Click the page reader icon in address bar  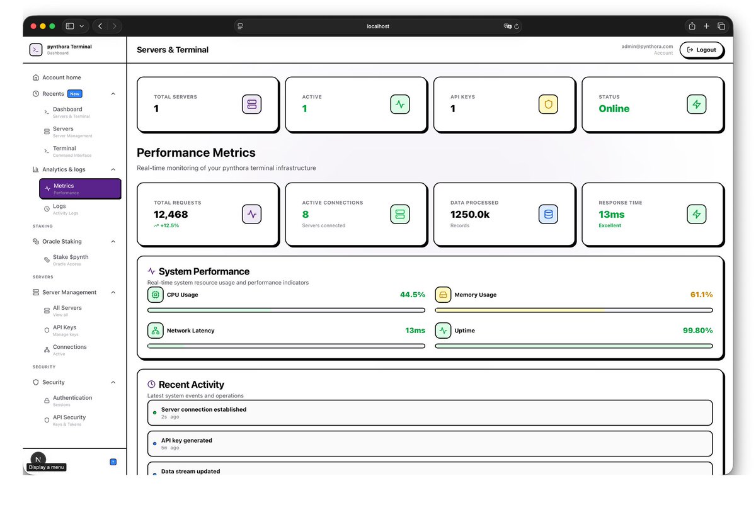point(241,26)
